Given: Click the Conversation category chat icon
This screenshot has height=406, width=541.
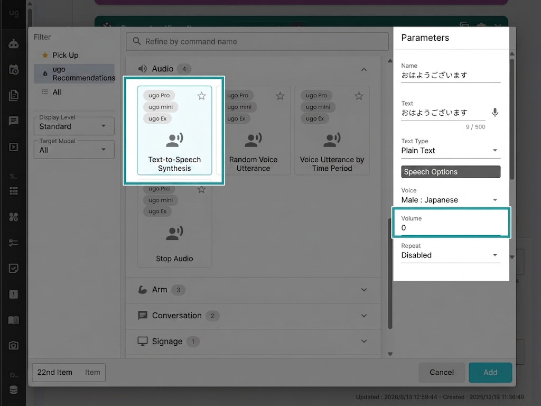Looking at the screenshot, I should 142,316.
